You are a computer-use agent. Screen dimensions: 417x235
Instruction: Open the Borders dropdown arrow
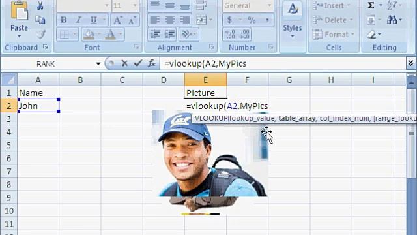74,35
